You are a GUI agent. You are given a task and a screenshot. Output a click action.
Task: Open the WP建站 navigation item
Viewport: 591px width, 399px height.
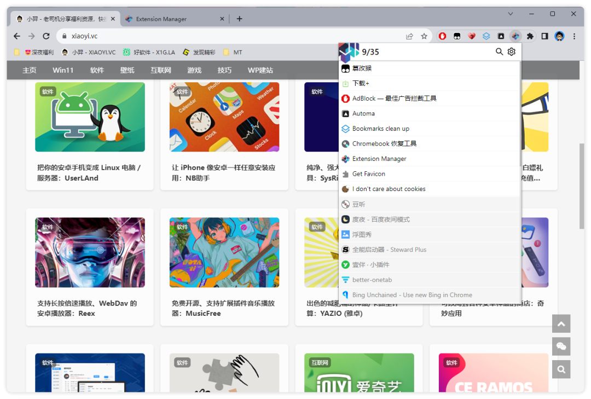[260, 70]
